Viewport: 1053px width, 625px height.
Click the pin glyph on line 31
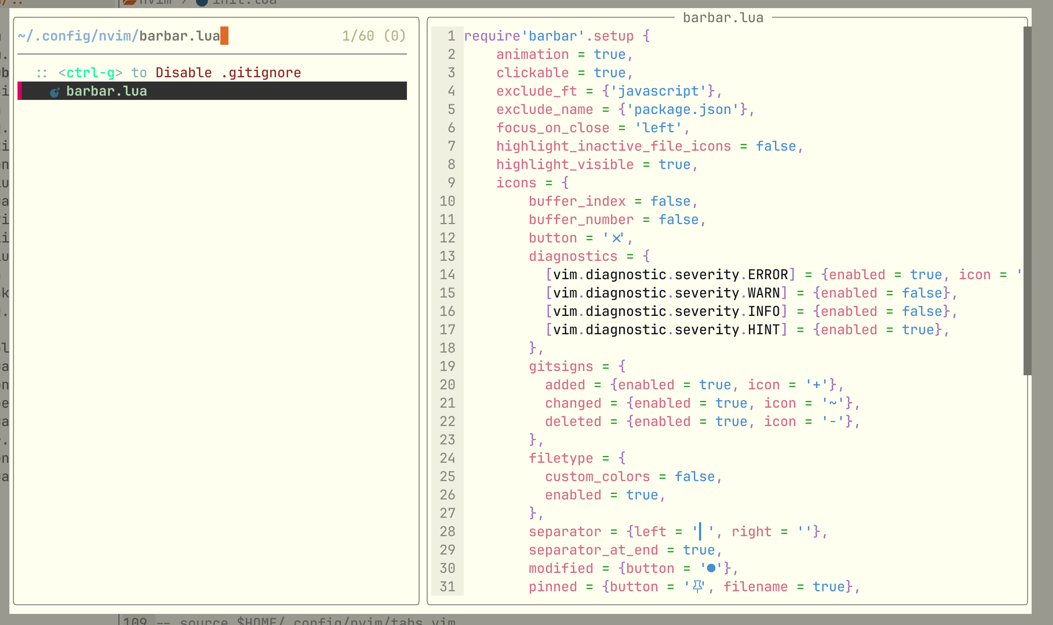(x=698, y=587)
